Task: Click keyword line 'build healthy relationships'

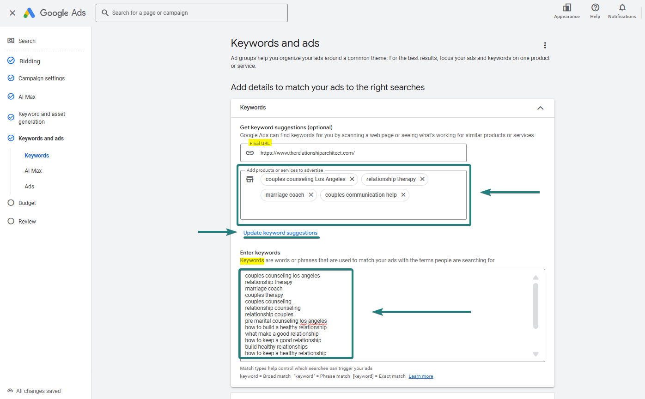Action: 276,347
